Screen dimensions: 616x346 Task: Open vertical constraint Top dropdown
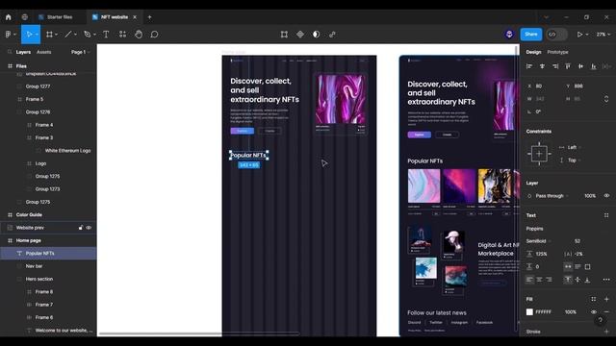point(574,161)
